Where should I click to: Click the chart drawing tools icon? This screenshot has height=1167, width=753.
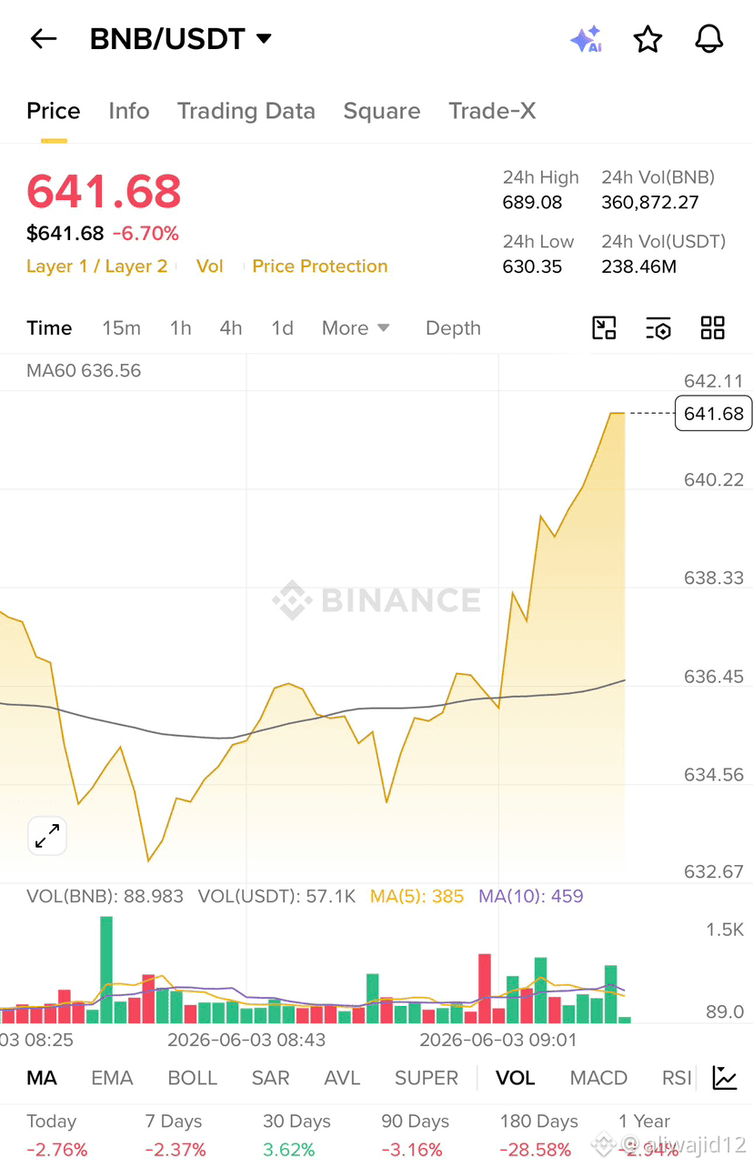pyautogui.click(x=604, y=328)
